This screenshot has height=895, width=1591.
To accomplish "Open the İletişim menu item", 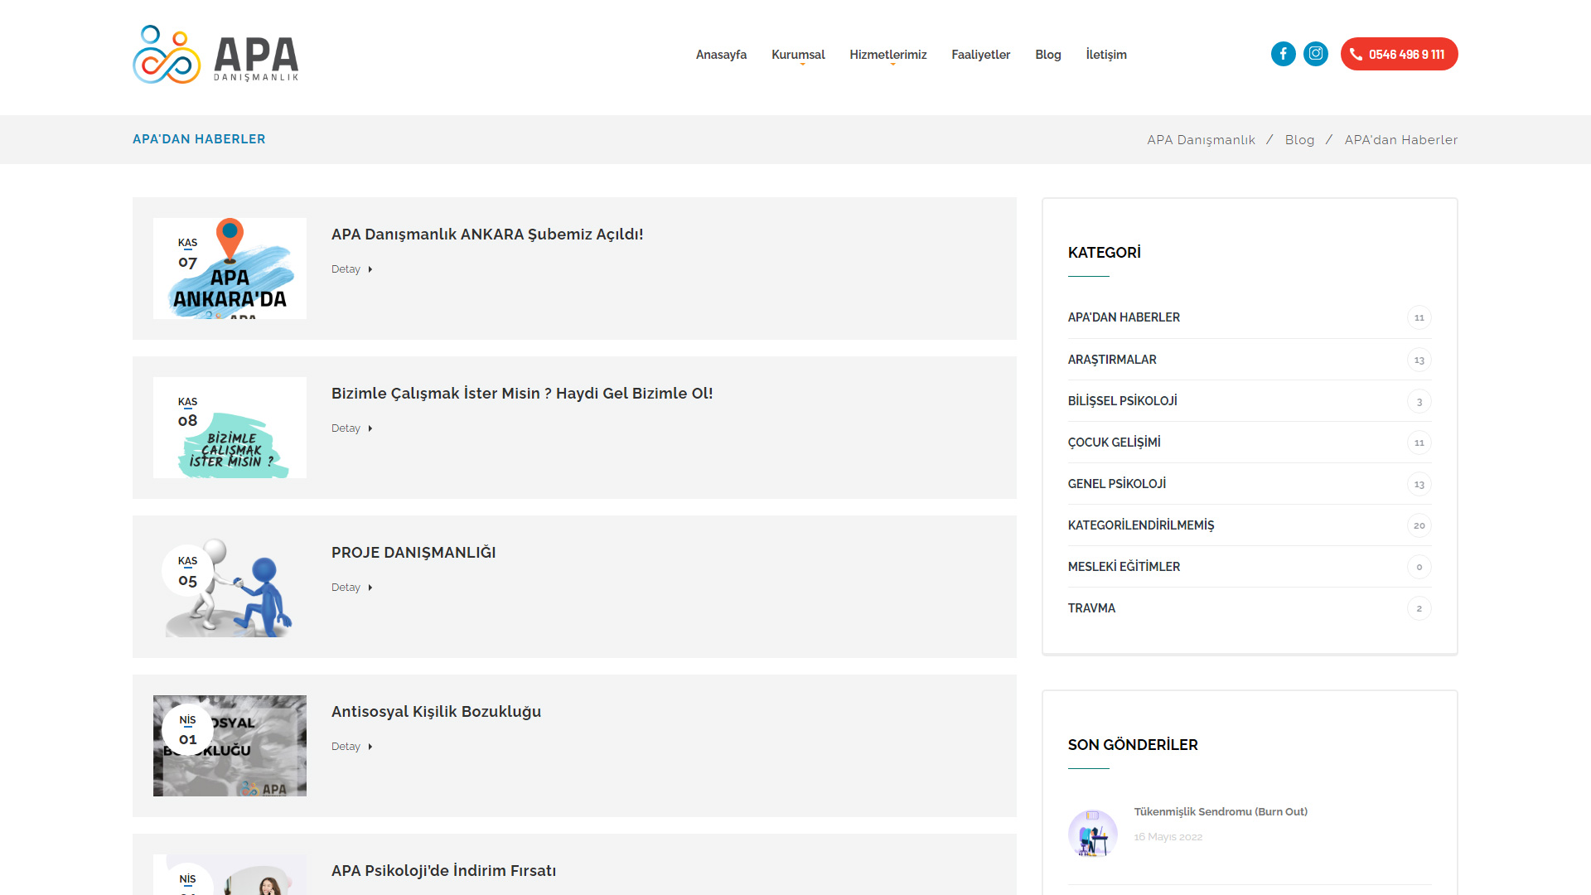I will [1106, 55].
